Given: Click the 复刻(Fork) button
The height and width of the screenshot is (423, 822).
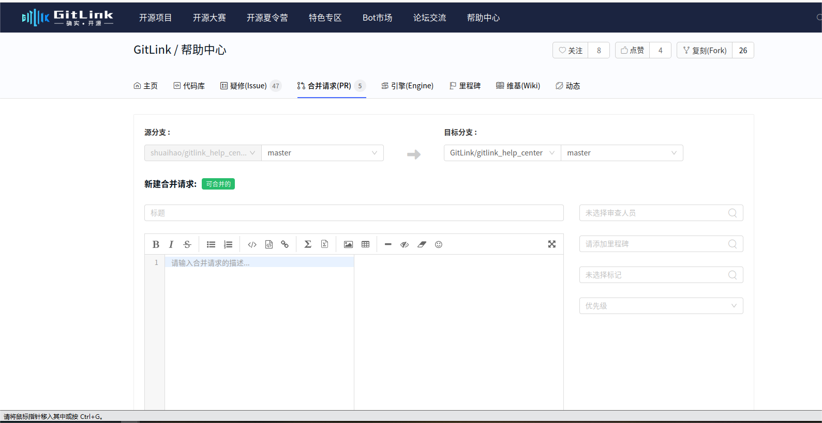Looking at the screenshot, I should coord(705,50).
